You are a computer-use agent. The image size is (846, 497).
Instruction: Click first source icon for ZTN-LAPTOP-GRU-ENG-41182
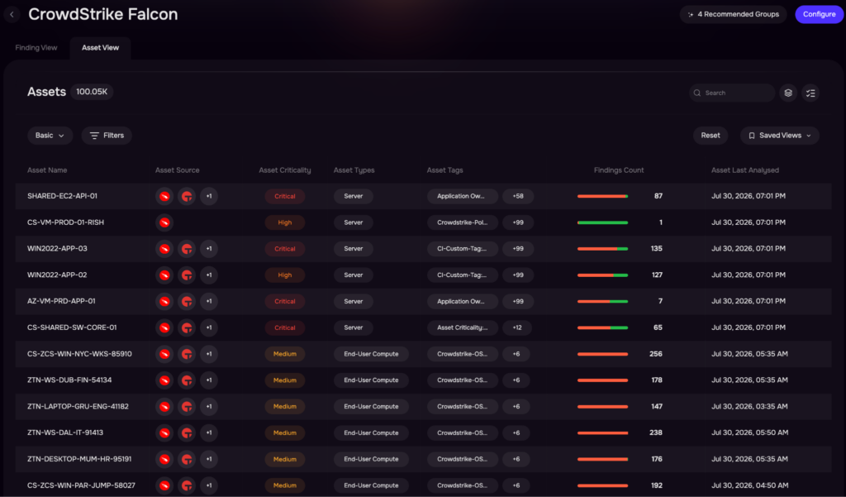point(164,406)
